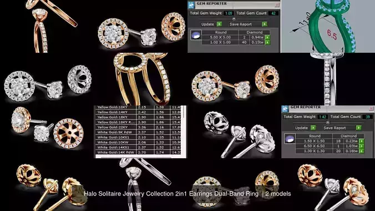Click the Save Report label in the 42-gem panel

pyautogui.click(x=241, y=24)
